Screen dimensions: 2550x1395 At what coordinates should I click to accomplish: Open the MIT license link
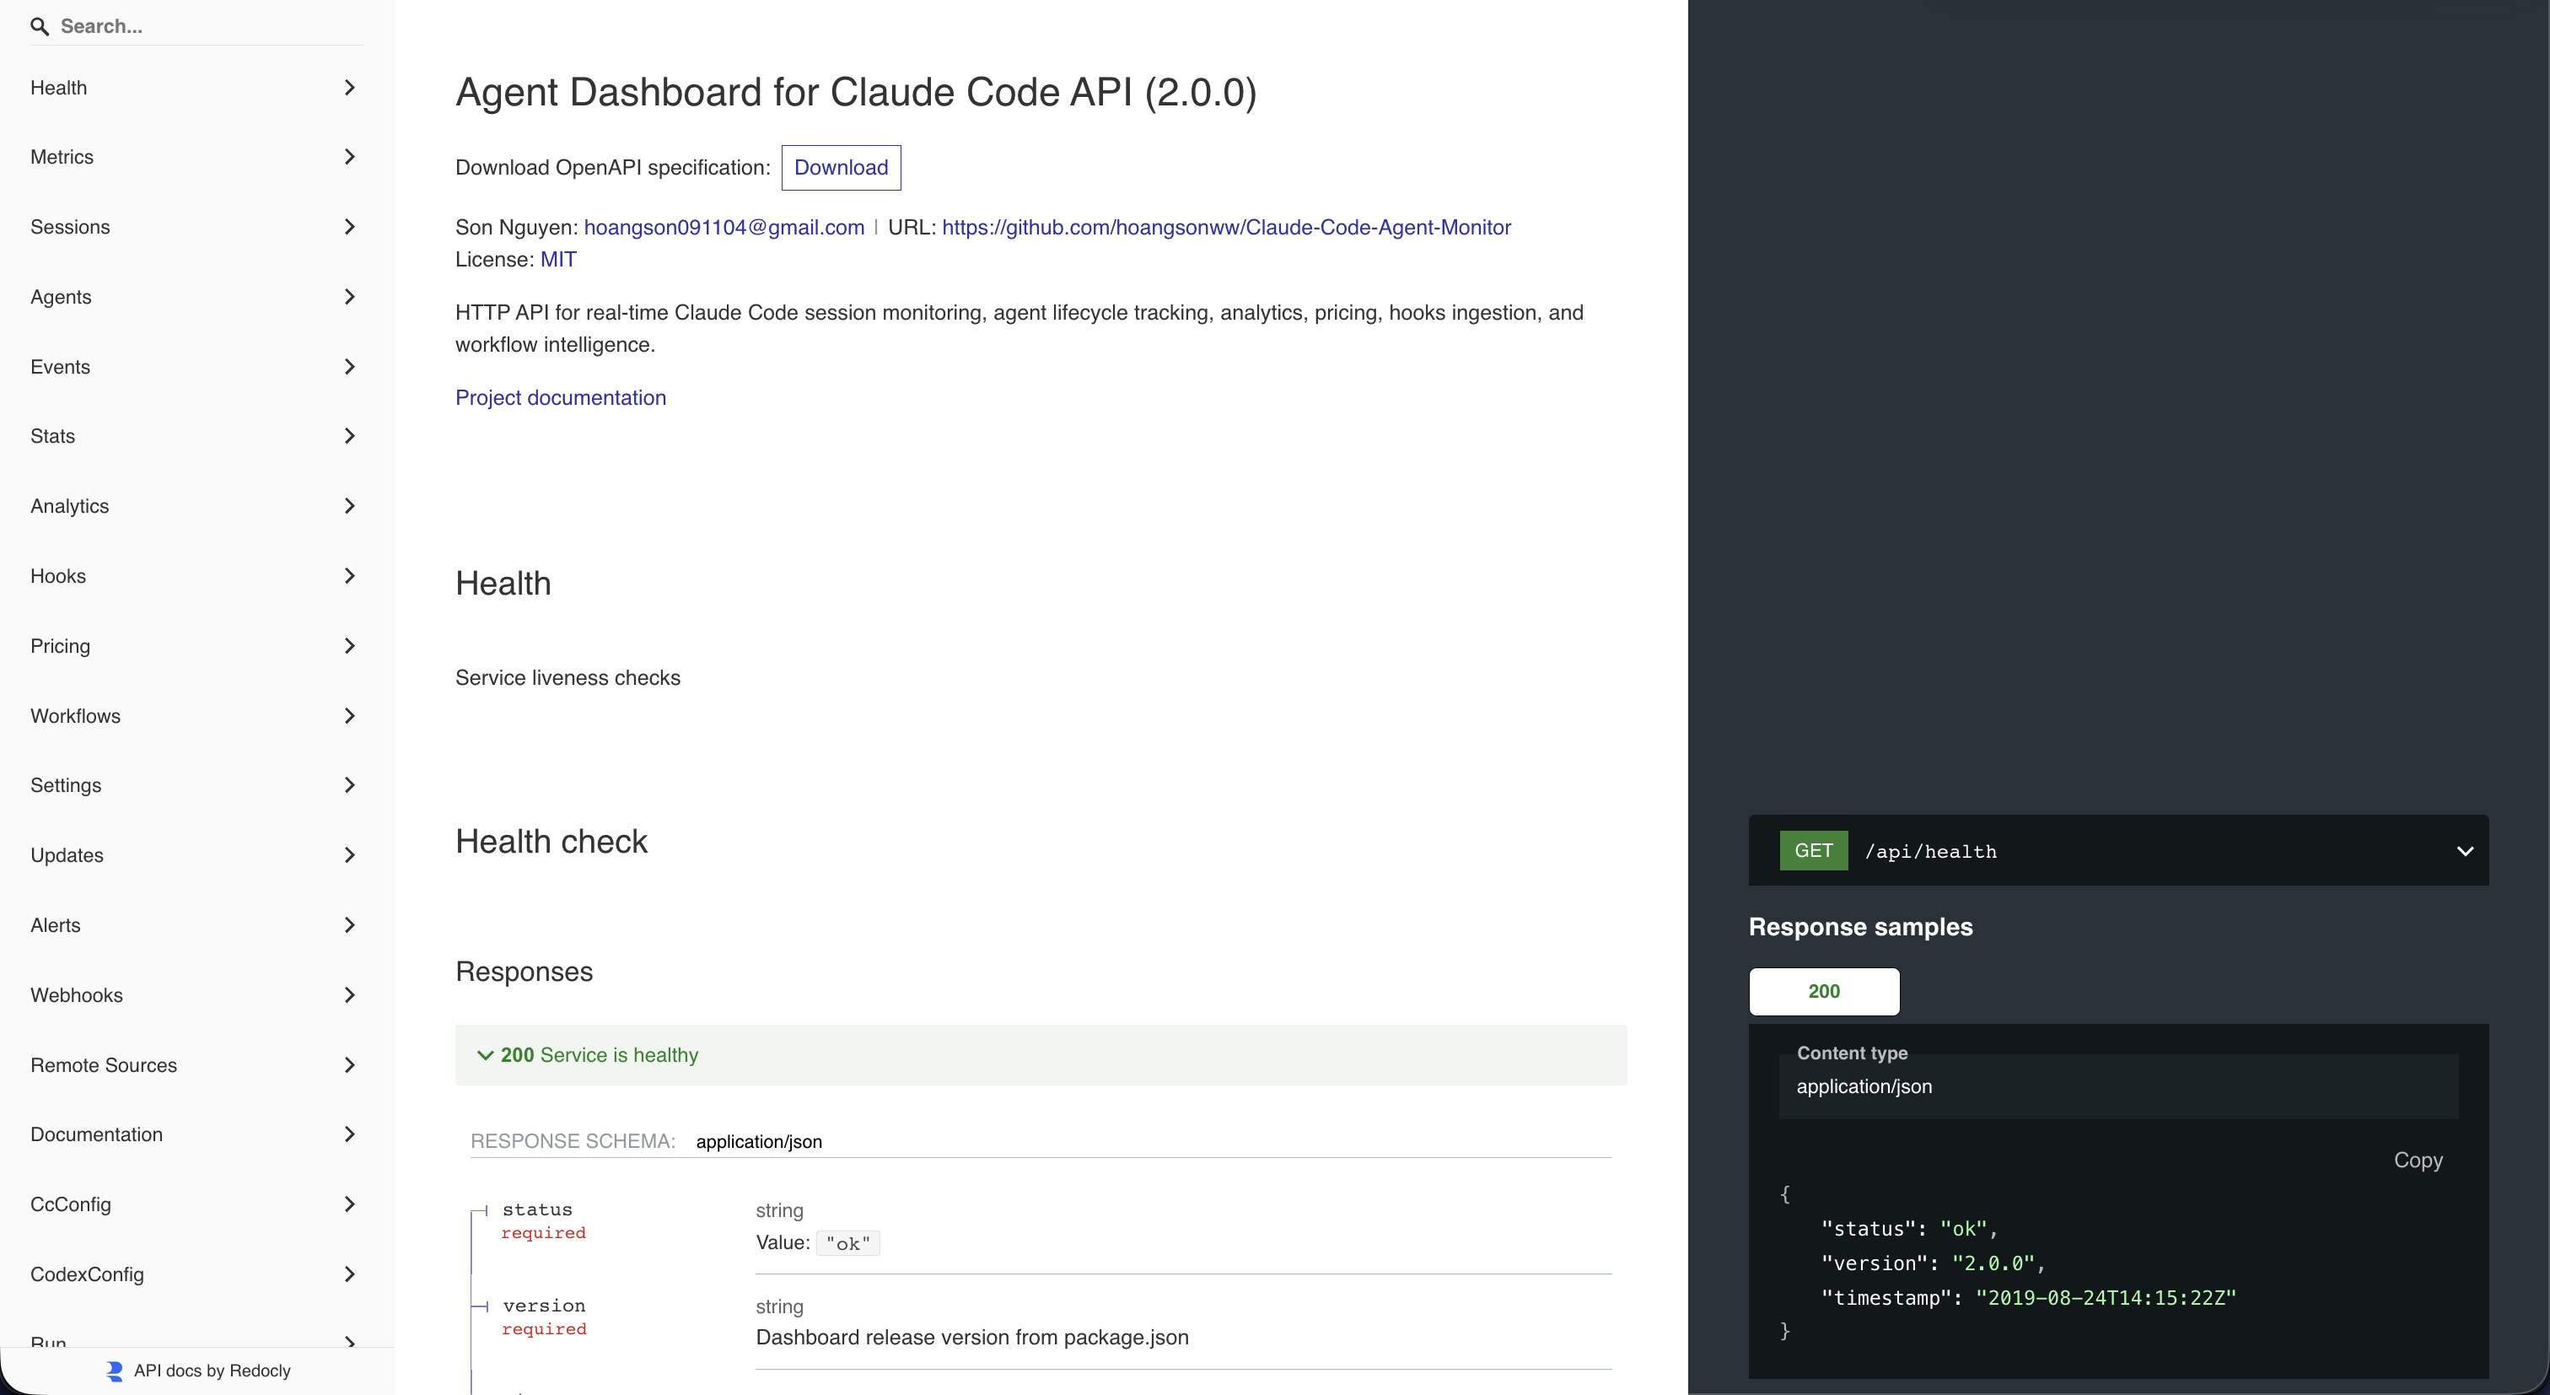pos(558,260)
